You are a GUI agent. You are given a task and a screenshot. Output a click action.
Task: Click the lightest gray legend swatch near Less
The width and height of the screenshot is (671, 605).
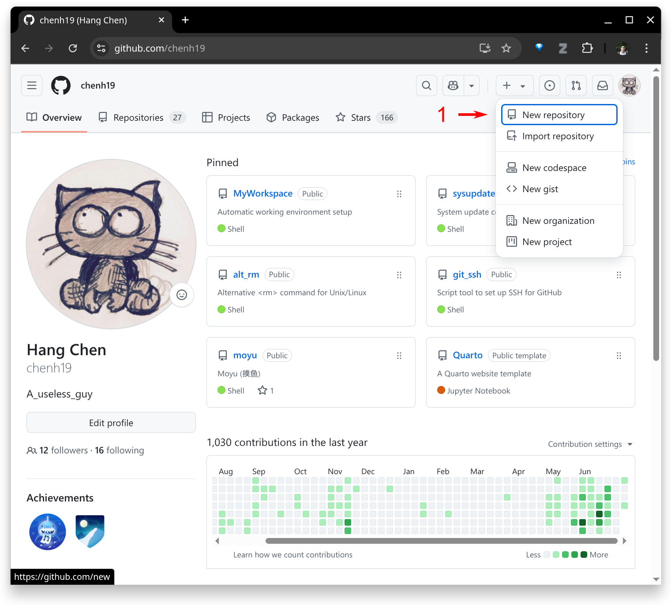click(x=547, y=555)
